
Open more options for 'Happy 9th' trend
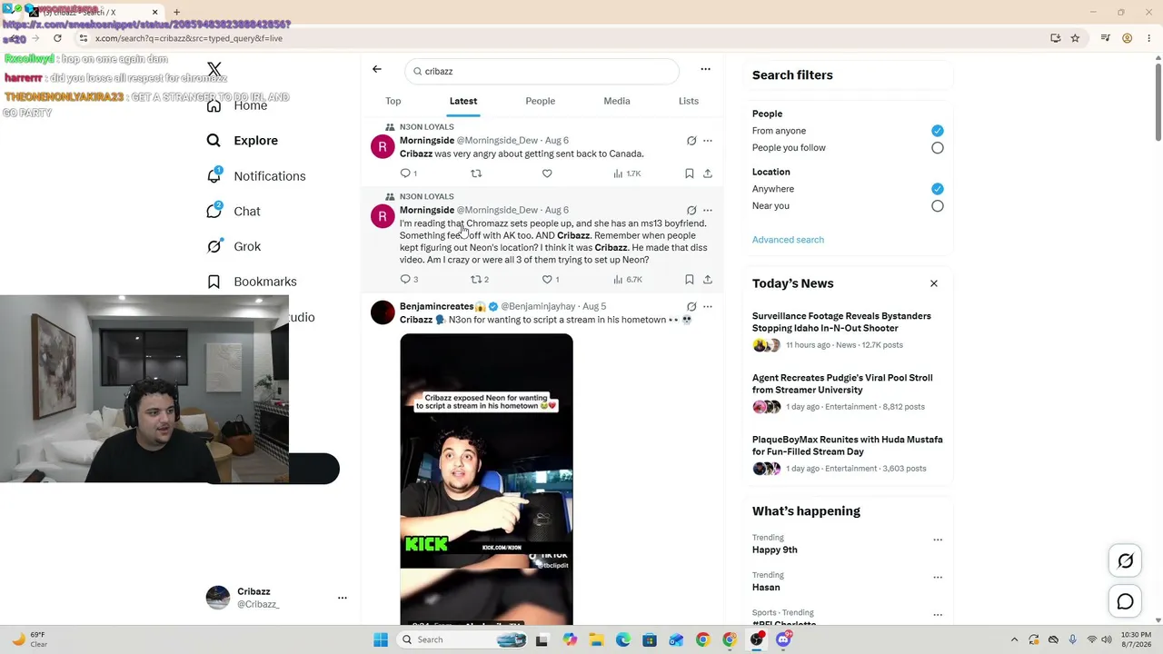pos(938,540)
